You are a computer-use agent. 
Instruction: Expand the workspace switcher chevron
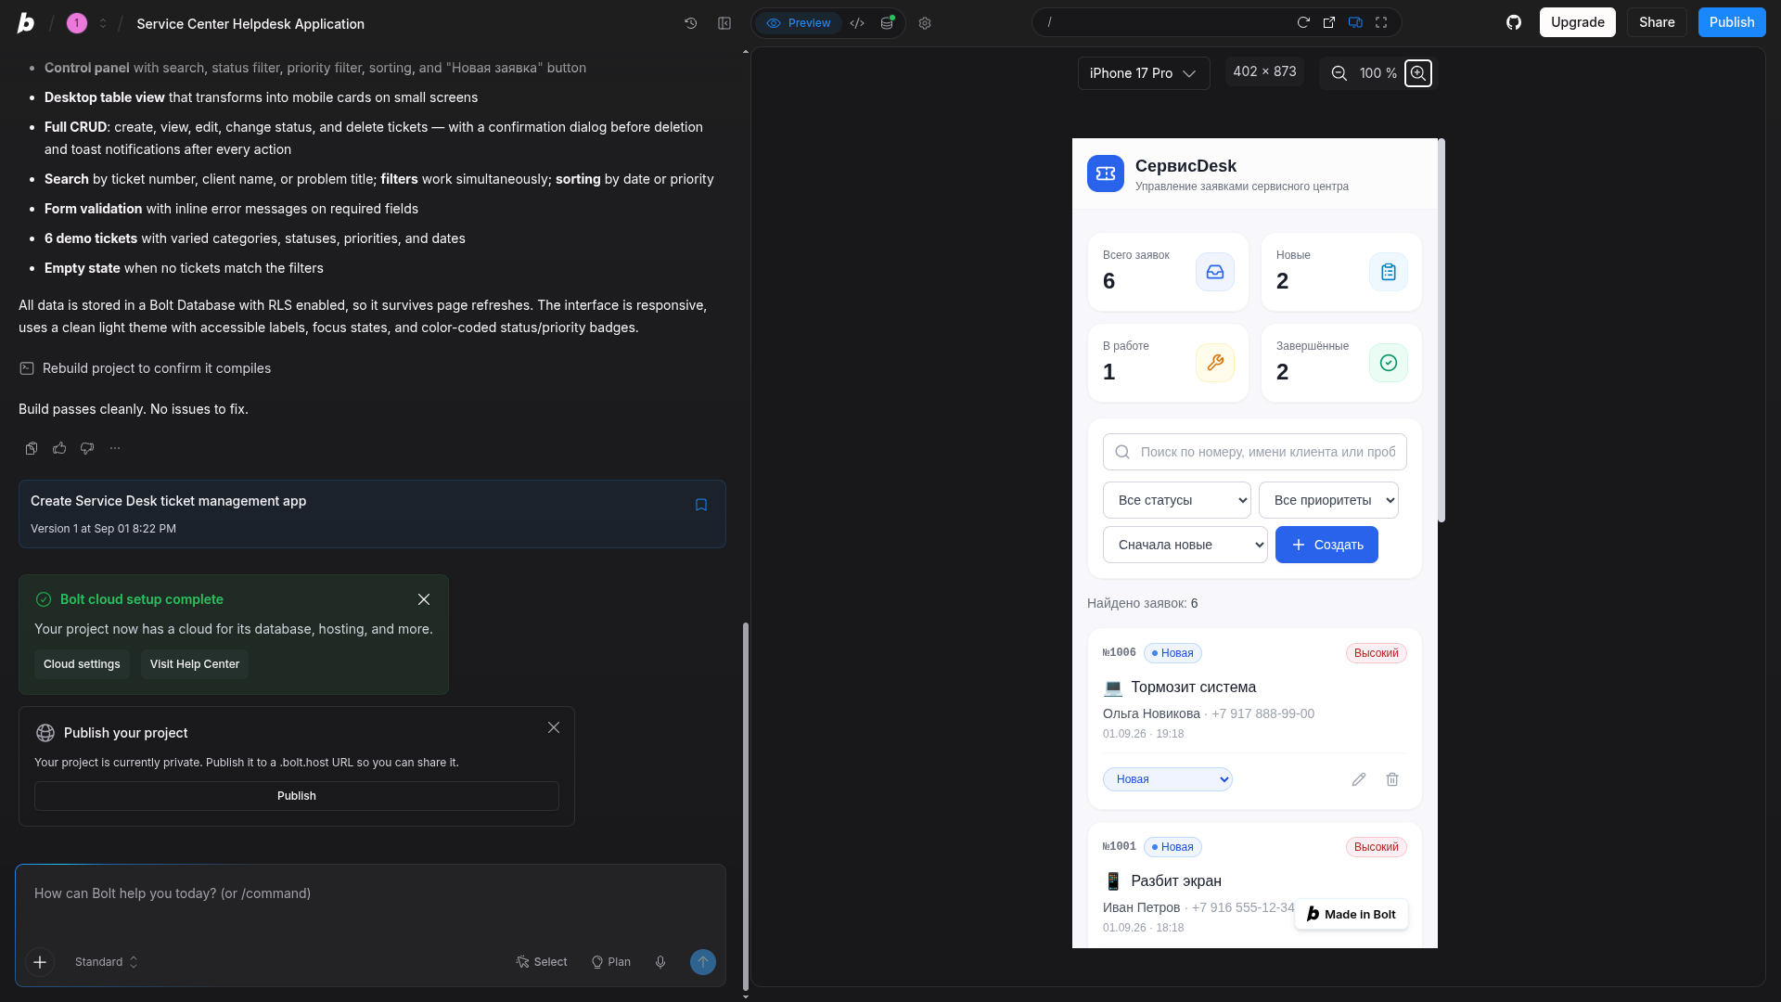pos(103,23)
